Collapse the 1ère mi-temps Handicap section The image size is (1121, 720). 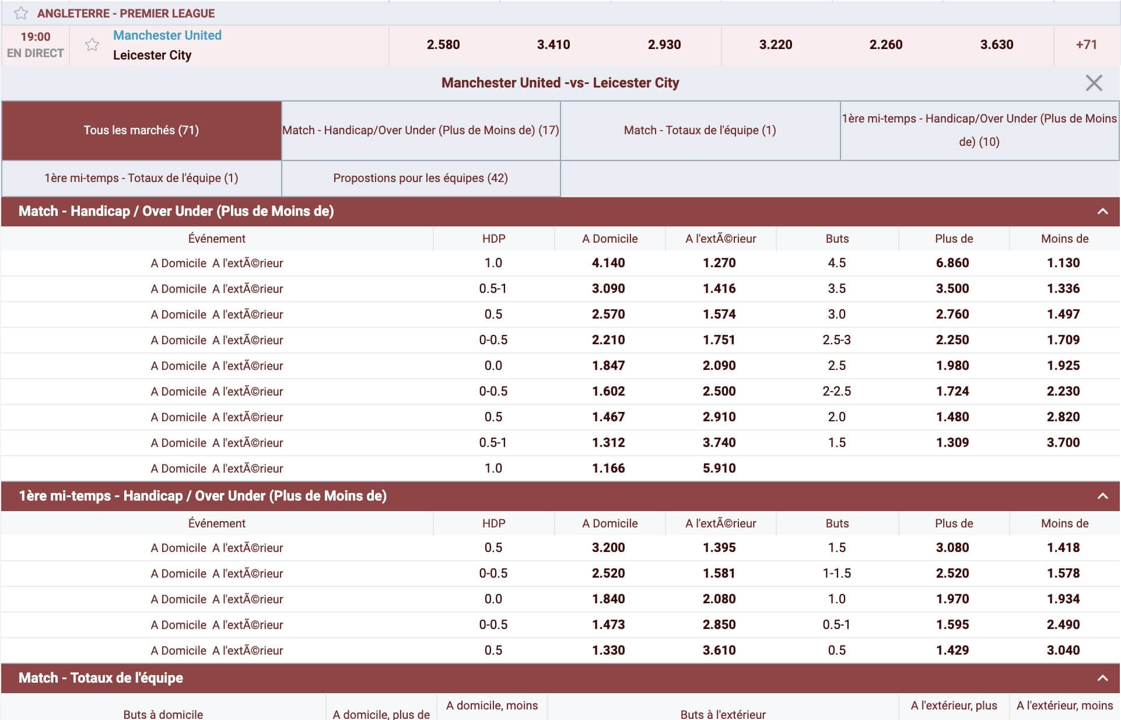click(1102, 496)
